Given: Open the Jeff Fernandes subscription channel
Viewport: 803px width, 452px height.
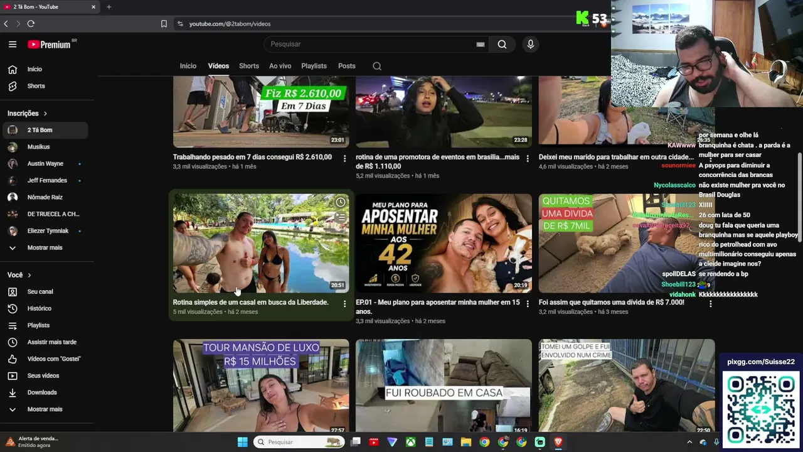Looking at the screenshot, I should 44,180.
